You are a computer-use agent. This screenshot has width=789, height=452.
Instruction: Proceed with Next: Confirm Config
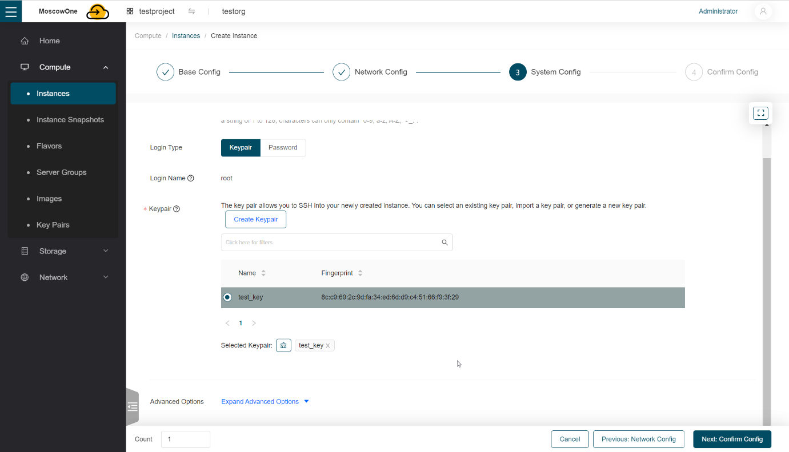[x=732, y=439]
